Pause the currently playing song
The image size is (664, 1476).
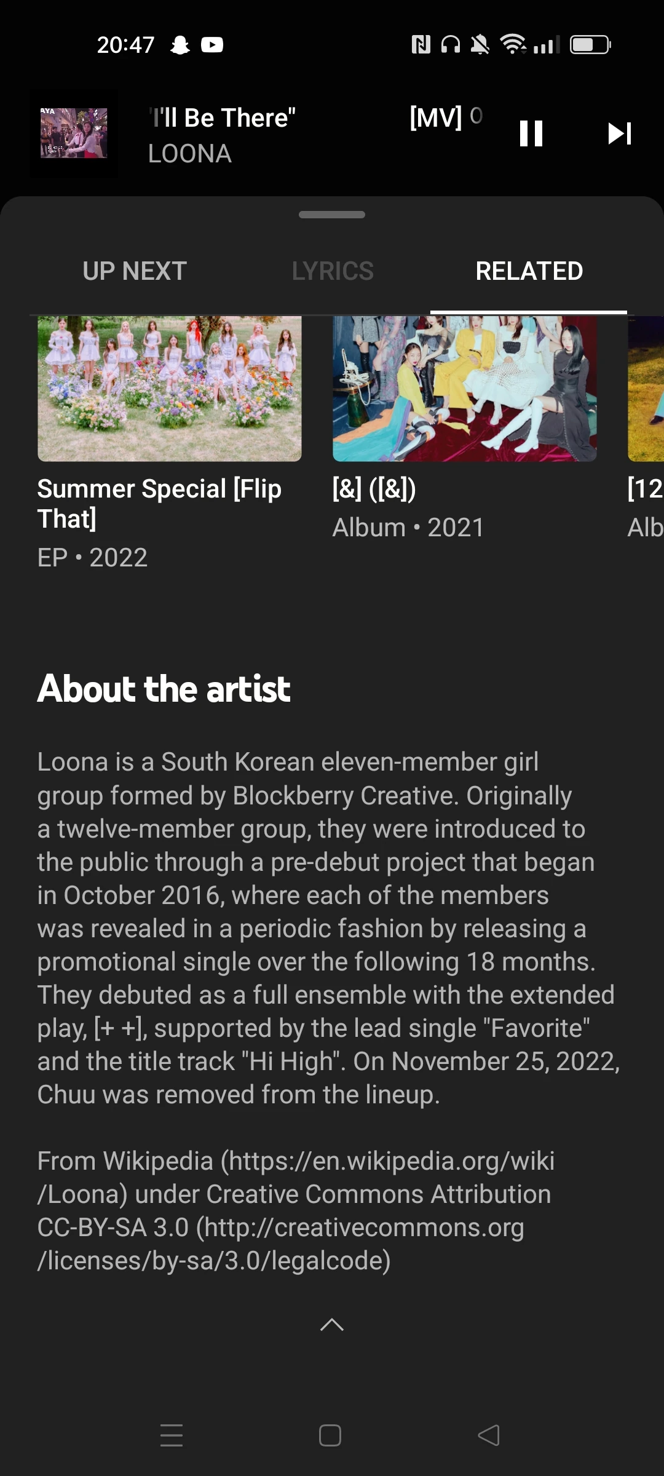pyautogui.click(x=531, y=133)
